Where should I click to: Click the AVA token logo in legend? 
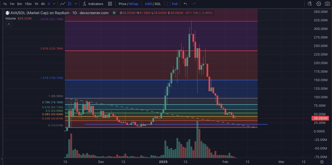point(7,13)
